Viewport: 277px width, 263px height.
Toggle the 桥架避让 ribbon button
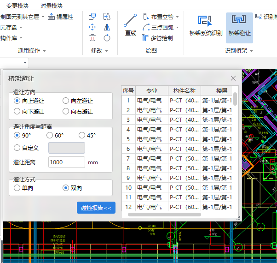[239, 28]
